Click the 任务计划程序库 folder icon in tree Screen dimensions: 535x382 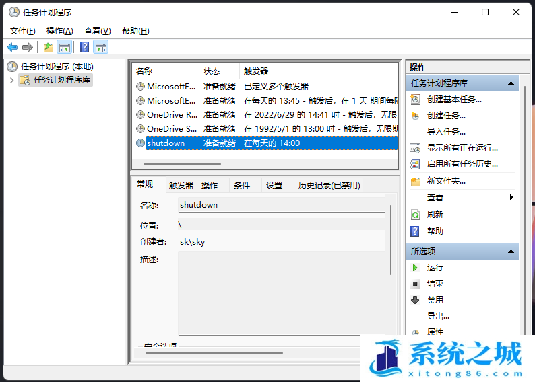[x=25, y=80]
